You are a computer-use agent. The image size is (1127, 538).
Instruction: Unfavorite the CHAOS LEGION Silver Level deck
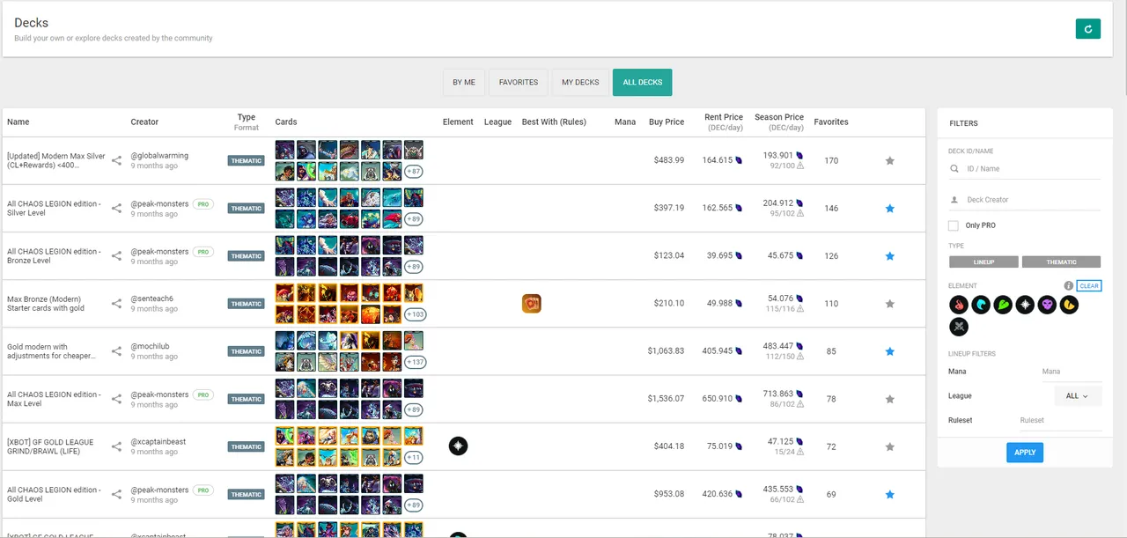[x=889, y=209]
